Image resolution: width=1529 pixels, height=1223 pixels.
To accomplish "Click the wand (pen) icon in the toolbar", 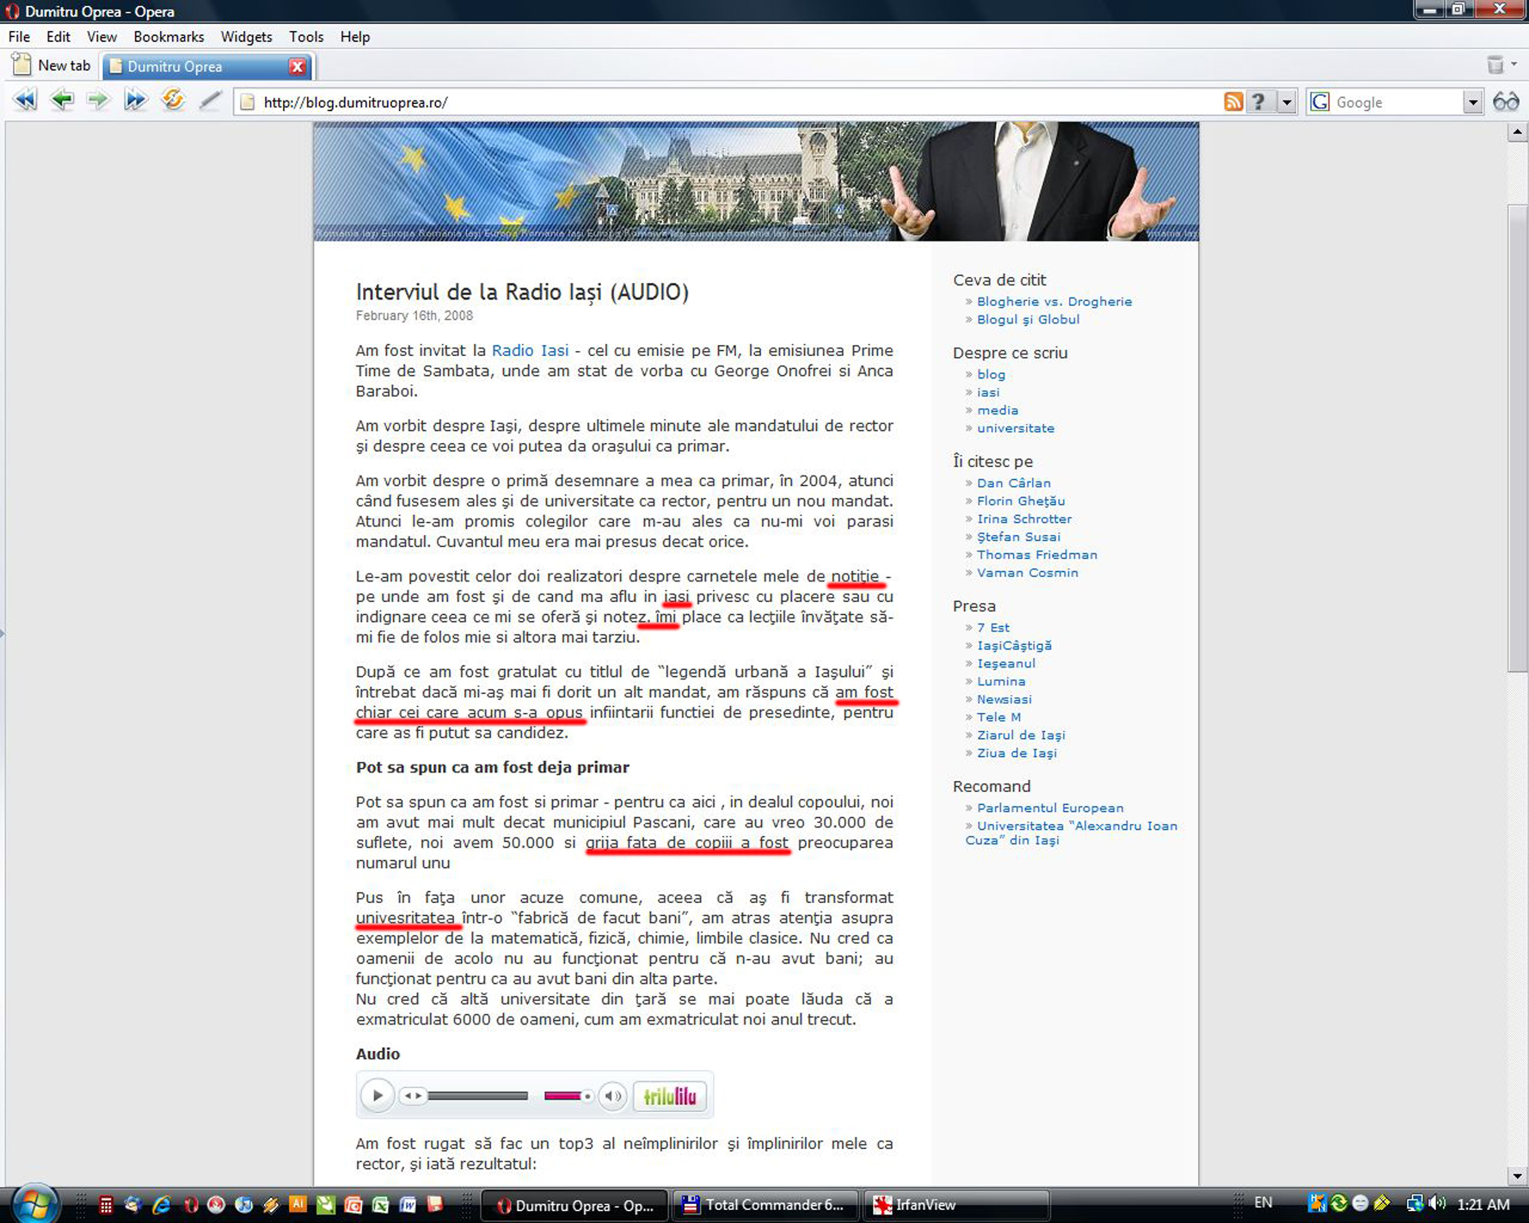I will point(210,100).
